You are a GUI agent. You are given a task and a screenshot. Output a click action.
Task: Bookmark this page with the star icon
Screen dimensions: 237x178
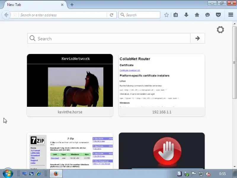click(166, 15)
